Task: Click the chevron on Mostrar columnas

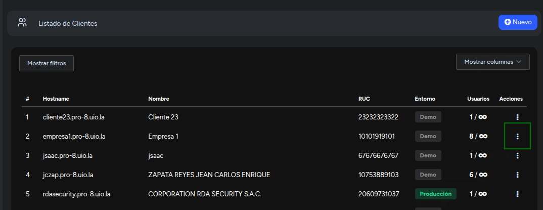Action: [519, 62]
